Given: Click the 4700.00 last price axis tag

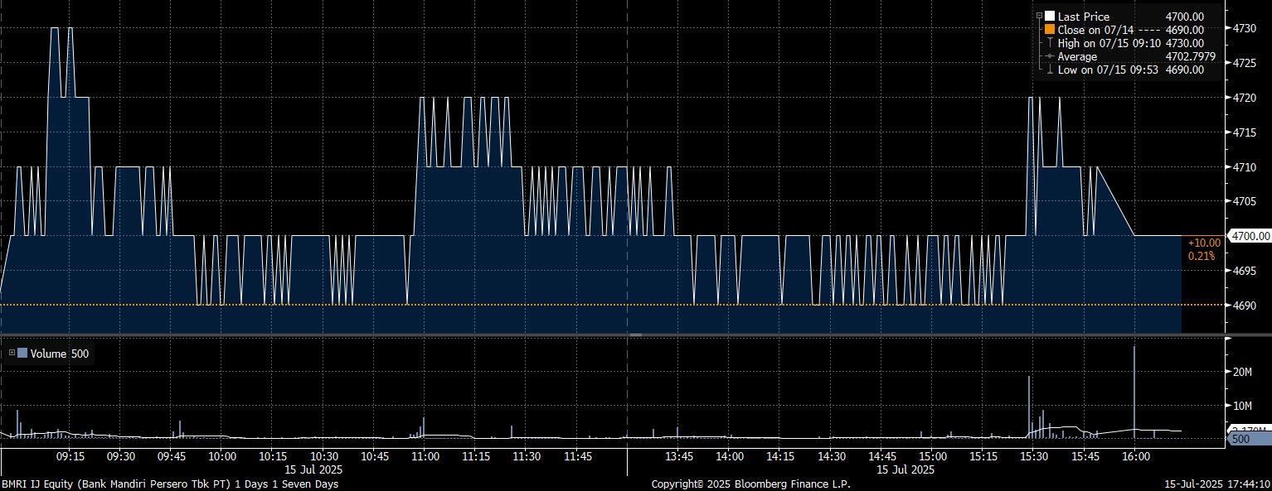Looking at the screenshot, I should (1250, 237).
